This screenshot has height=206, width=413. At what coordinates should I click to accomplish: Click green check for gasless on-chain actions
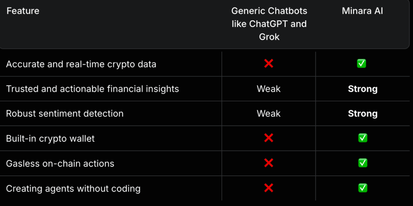click(363, 163)
